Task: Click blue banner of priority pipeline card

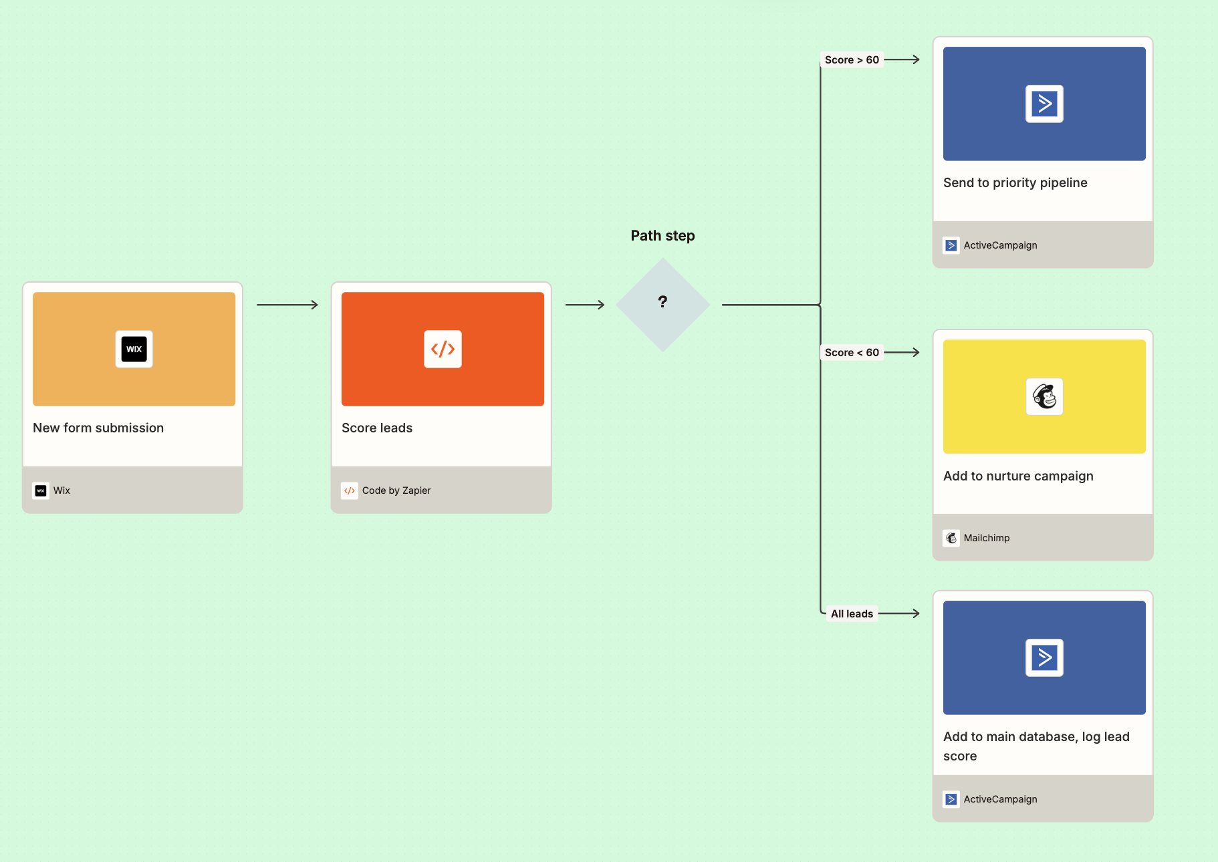Action: point(1044,104)
